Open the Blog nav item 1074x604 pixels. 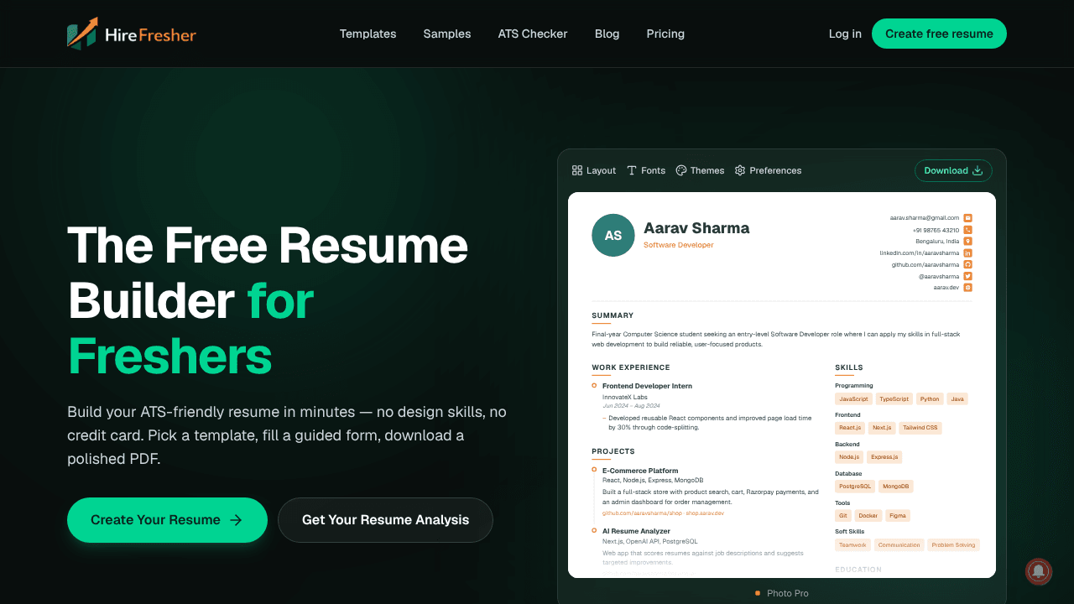pyautogui.click(x=607, y=34)
